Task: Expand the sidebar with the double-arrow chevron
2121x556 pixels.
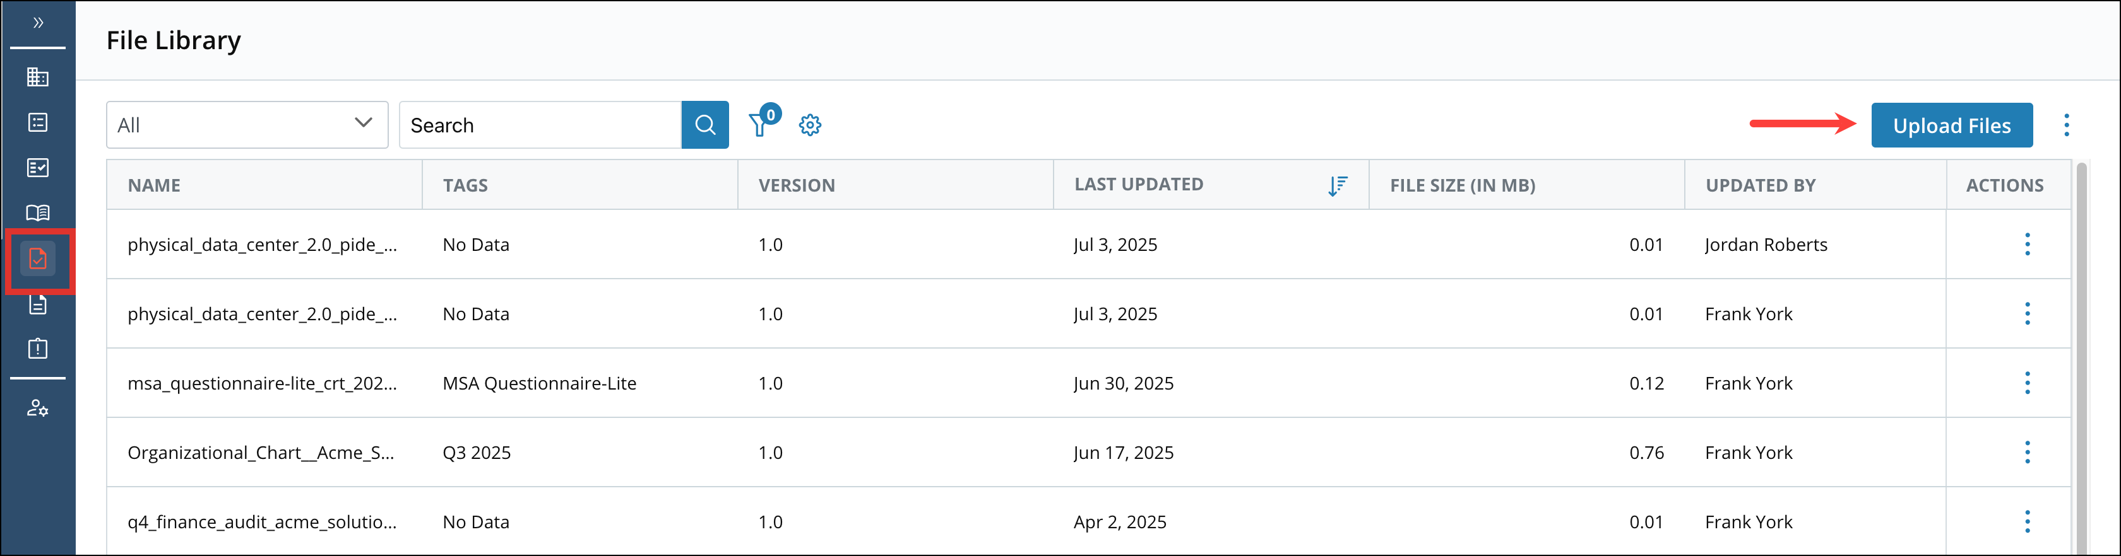Action: 38,23
